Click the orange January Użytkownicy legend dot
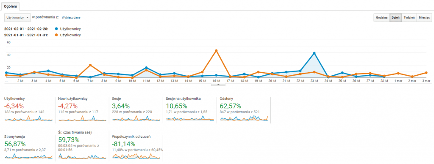 (x=57, y=35)
